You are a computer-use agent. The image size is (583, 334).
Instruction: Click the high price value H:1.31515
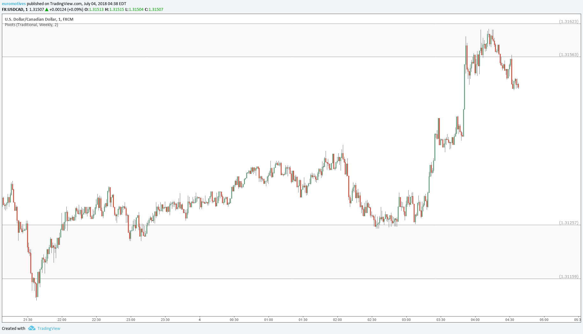(x=114, y=10)
